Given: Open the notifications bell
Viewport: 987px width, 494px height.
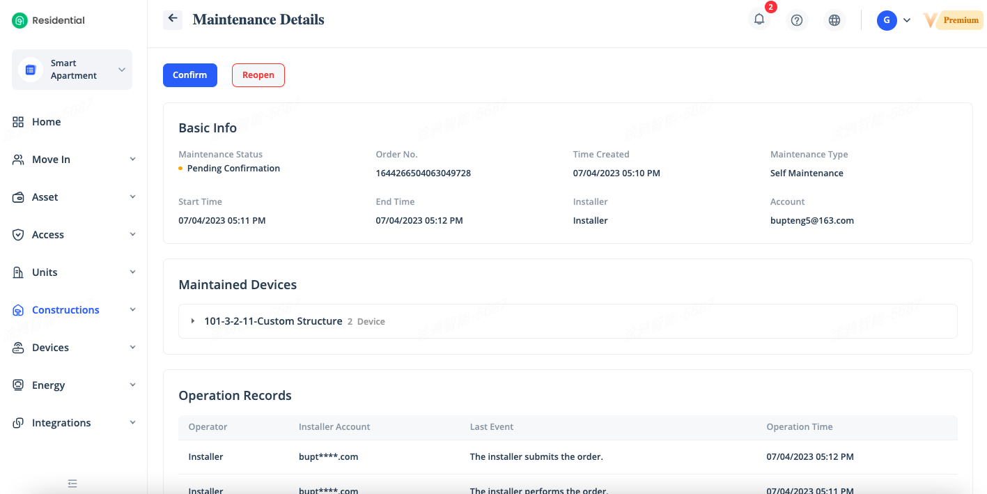Looking at the screenshot, I should (759, 20).
